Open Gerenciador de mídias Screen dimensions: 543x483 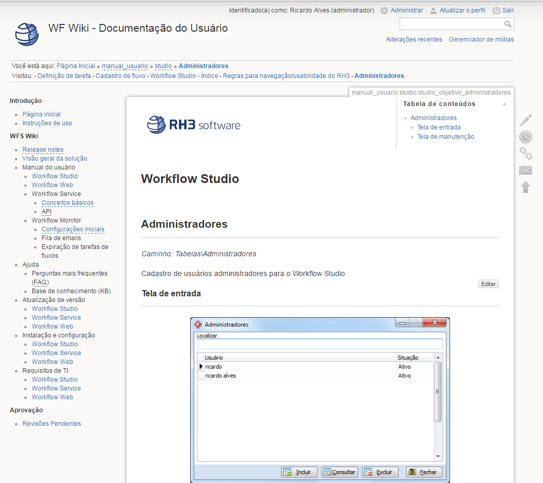481,40
